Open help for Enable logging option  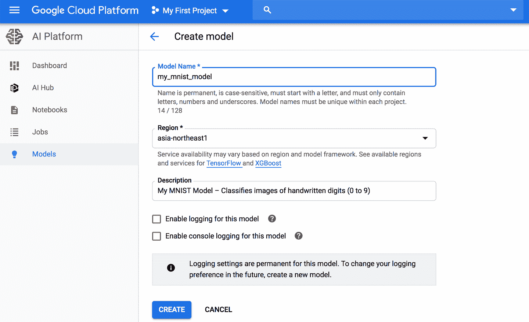(272, 219)
